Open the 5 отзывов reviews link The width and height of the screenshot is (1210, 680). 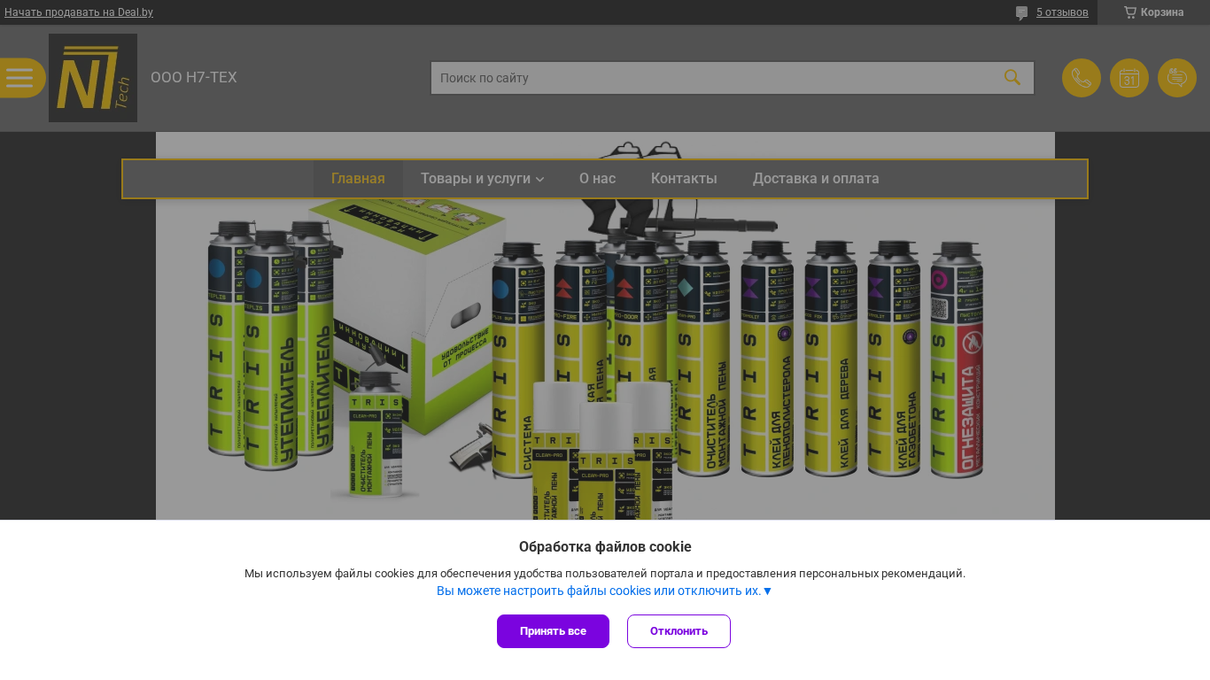click(x=1062, y=12)
